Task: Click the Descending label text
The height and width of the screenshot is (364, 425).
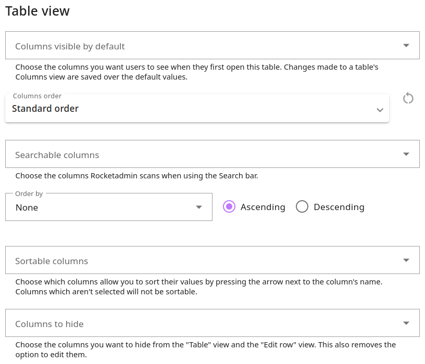Action: [339, 207]
